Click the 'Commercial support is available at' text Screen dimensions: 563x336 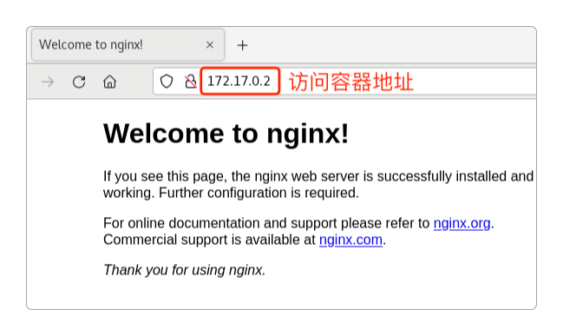pyautogui.click(x=209, y=240)
